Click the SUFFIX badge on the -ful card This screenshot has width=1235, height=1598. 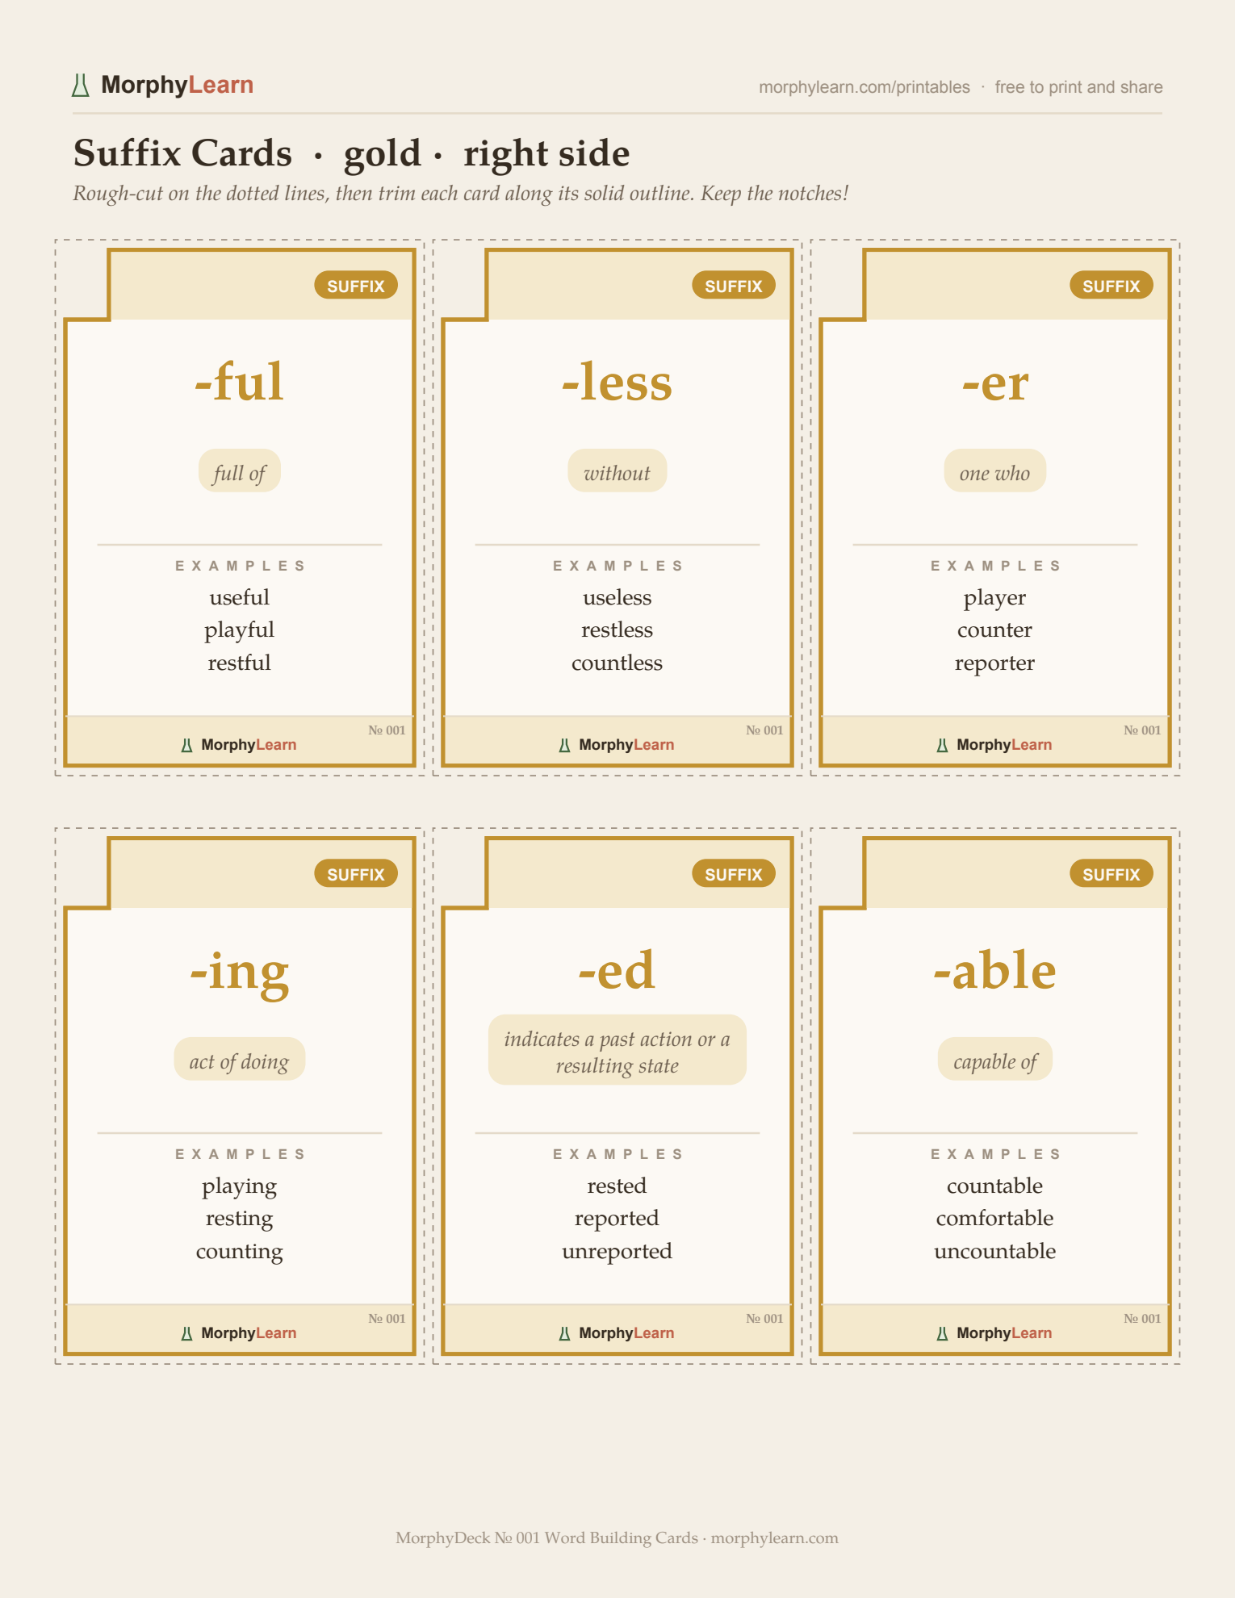point(356,286)
